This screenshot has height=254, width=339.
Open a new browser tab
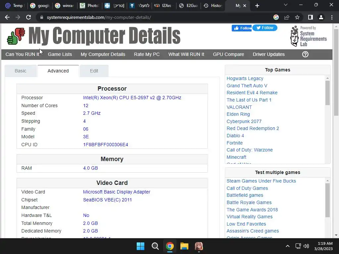click(x=257, y=6)
